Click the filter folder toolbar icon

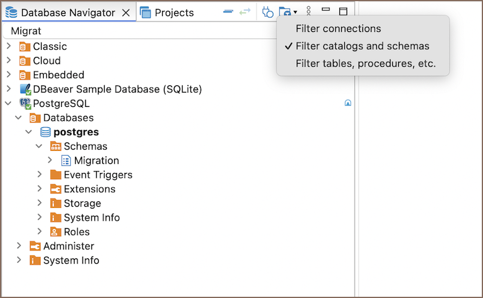(x=285, y=12)
